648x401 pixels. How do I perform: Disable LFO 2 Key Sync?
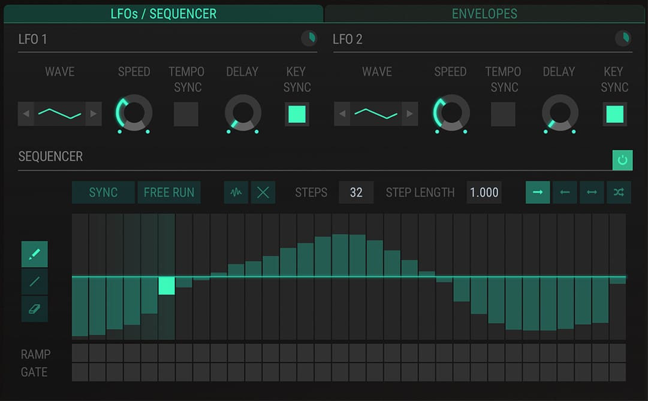614,114
